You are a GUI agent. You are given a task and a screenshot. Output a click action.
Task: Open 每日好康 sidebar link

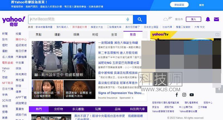coord(21,51)
